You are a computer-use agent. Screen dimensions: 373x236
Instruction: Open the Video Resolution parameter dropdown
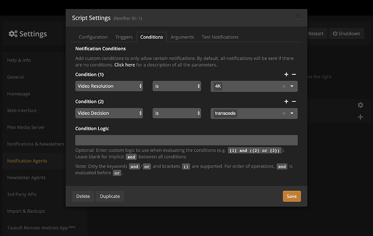tap(109, 86)
